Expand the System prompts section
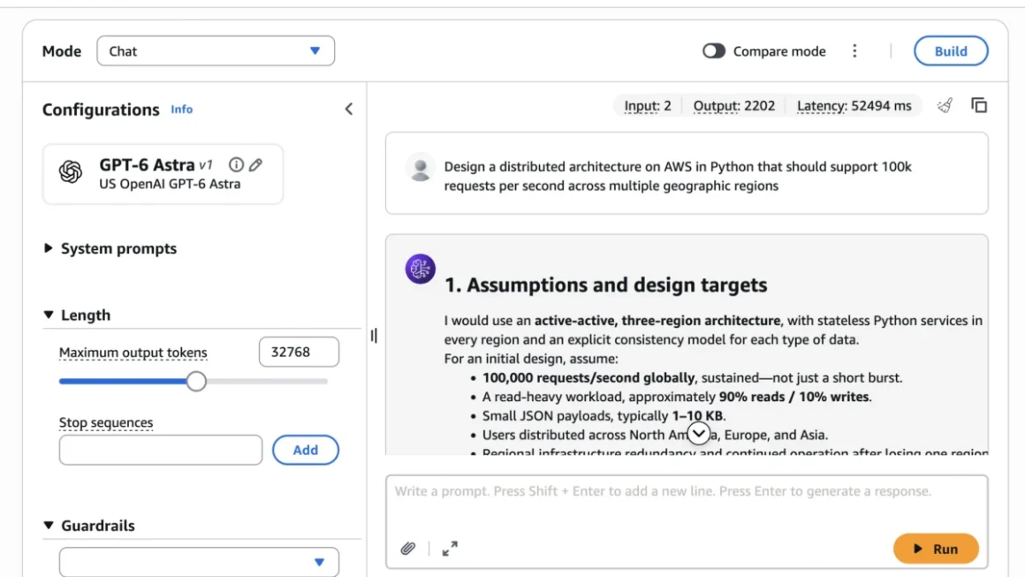The image size is (1025, 577). tap(110, 248)
